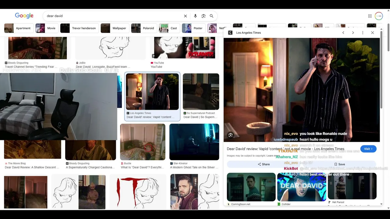Open the Het Parool related image
Screen dimensions: 390x219
coord(352,186)
